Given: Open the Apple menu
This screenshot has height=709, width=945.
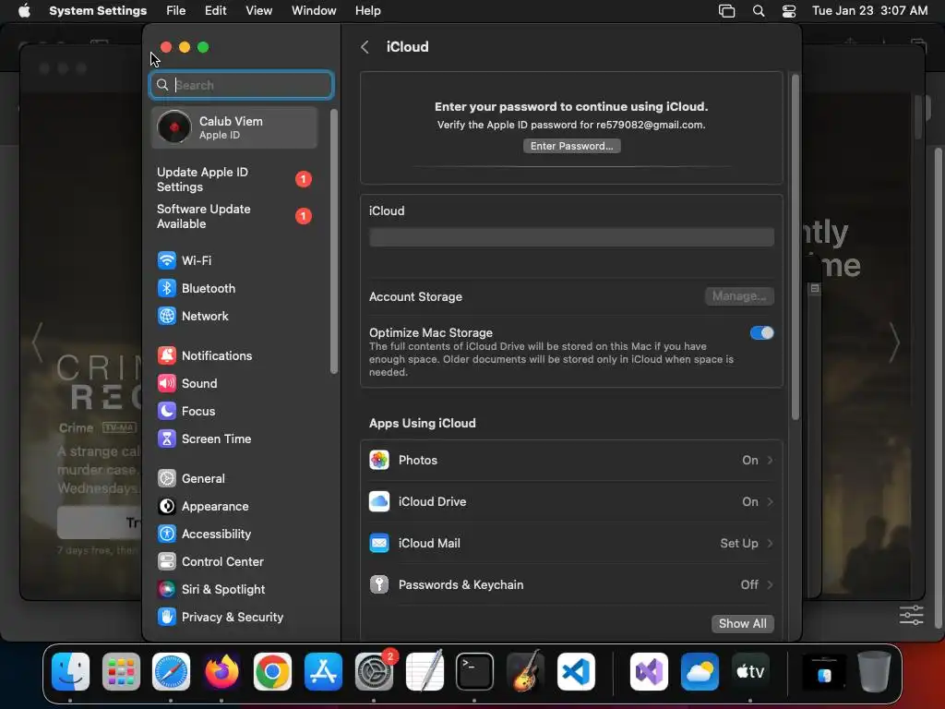Looking at the screenshot, I should 24,11.
